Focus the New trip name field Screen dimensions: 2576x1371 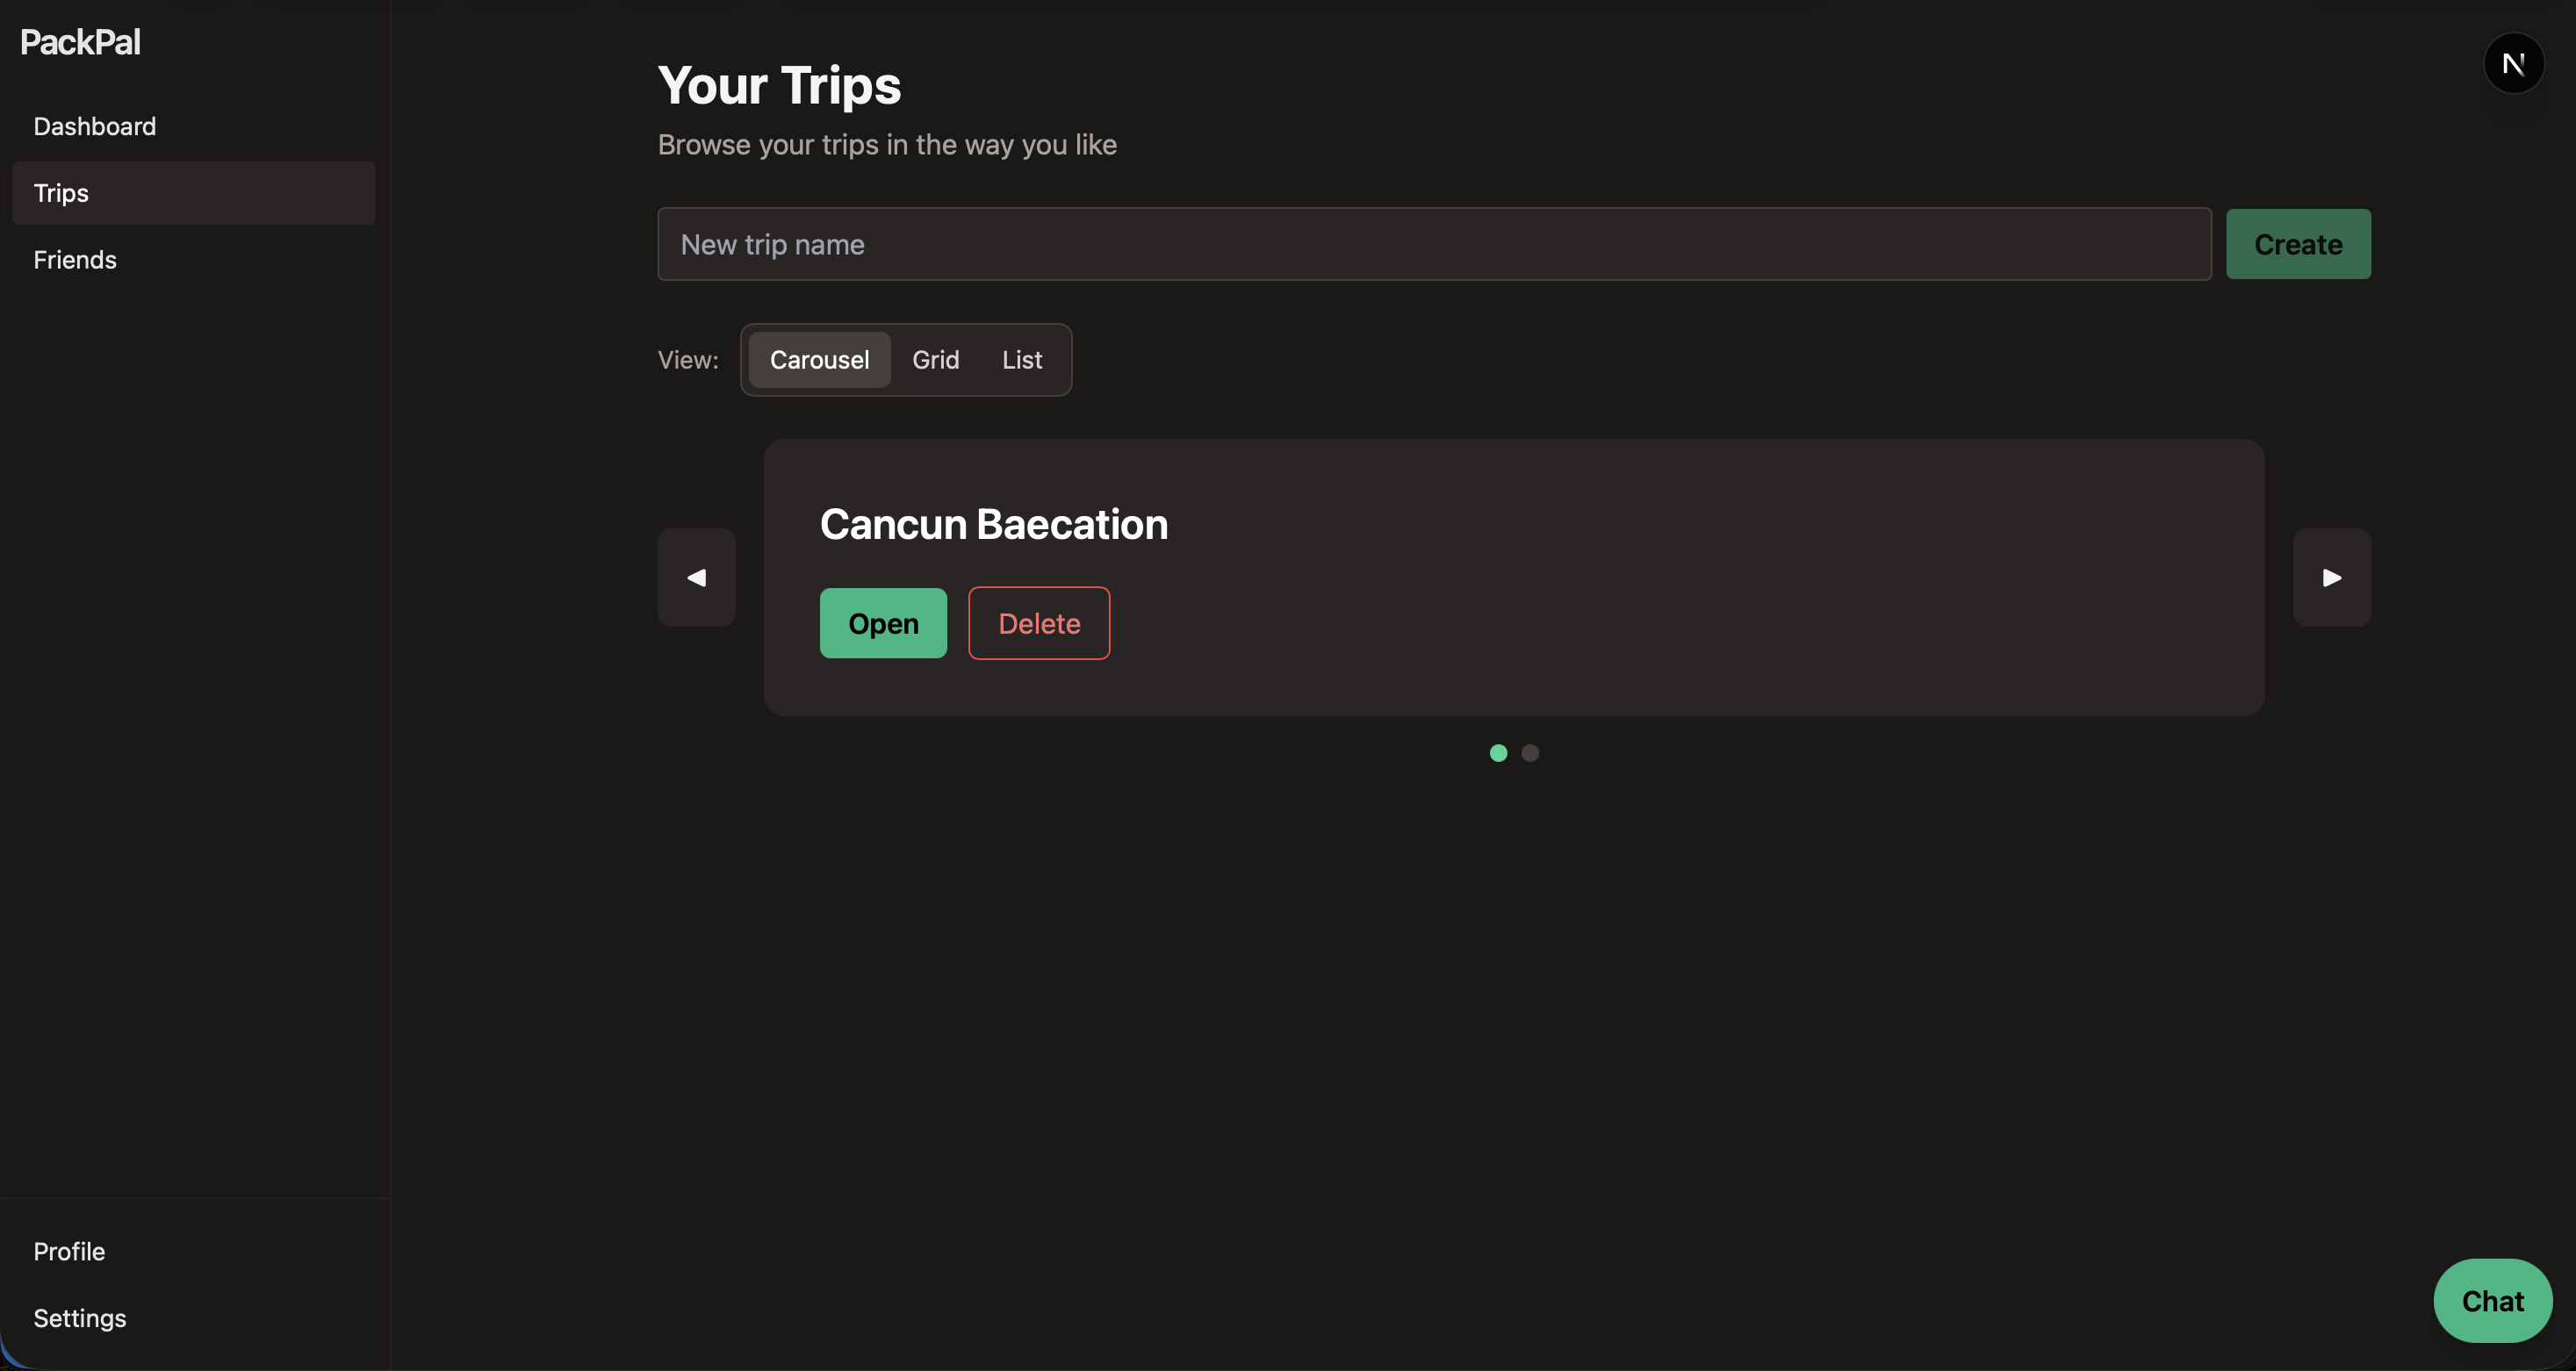(x=1433, y=244)
